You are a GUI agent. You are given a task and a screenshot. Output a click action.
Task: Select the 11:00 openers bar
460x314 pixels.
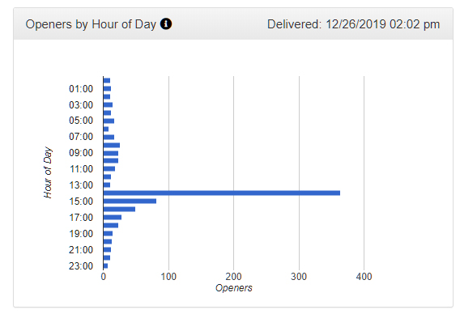[x=109, y=169]
